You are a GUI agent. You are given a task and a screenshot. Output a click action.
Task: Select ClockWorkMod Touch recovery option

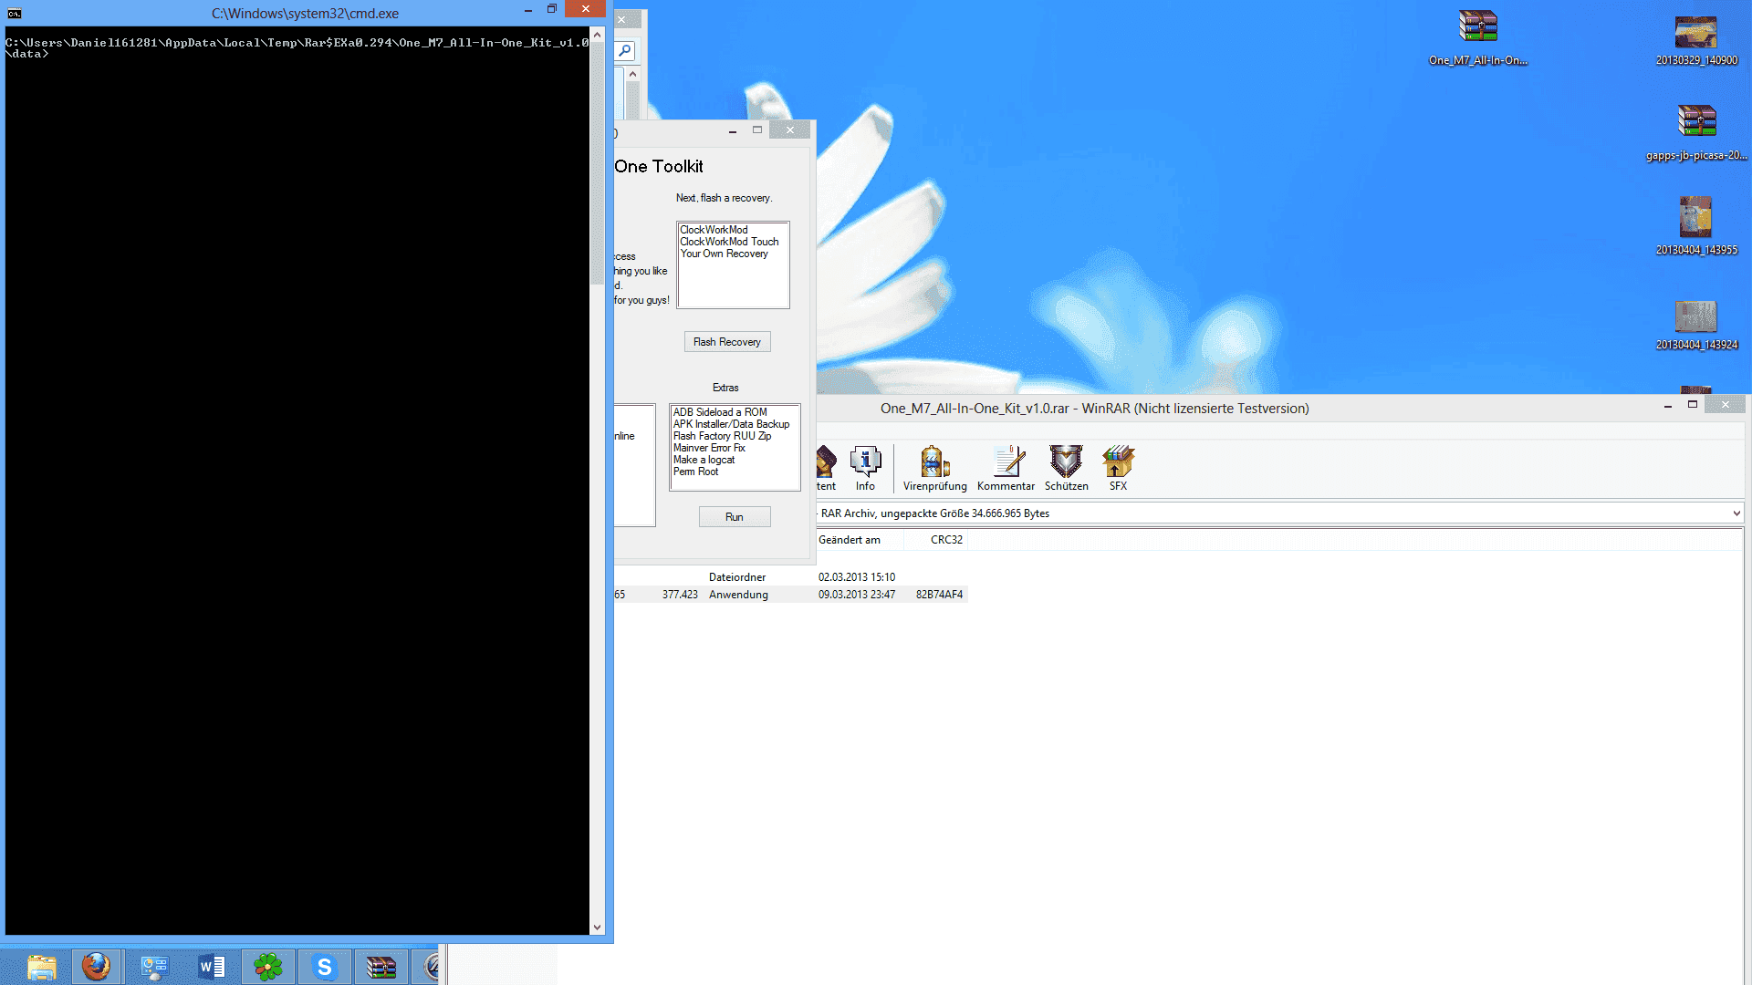(x=729, y=242)
